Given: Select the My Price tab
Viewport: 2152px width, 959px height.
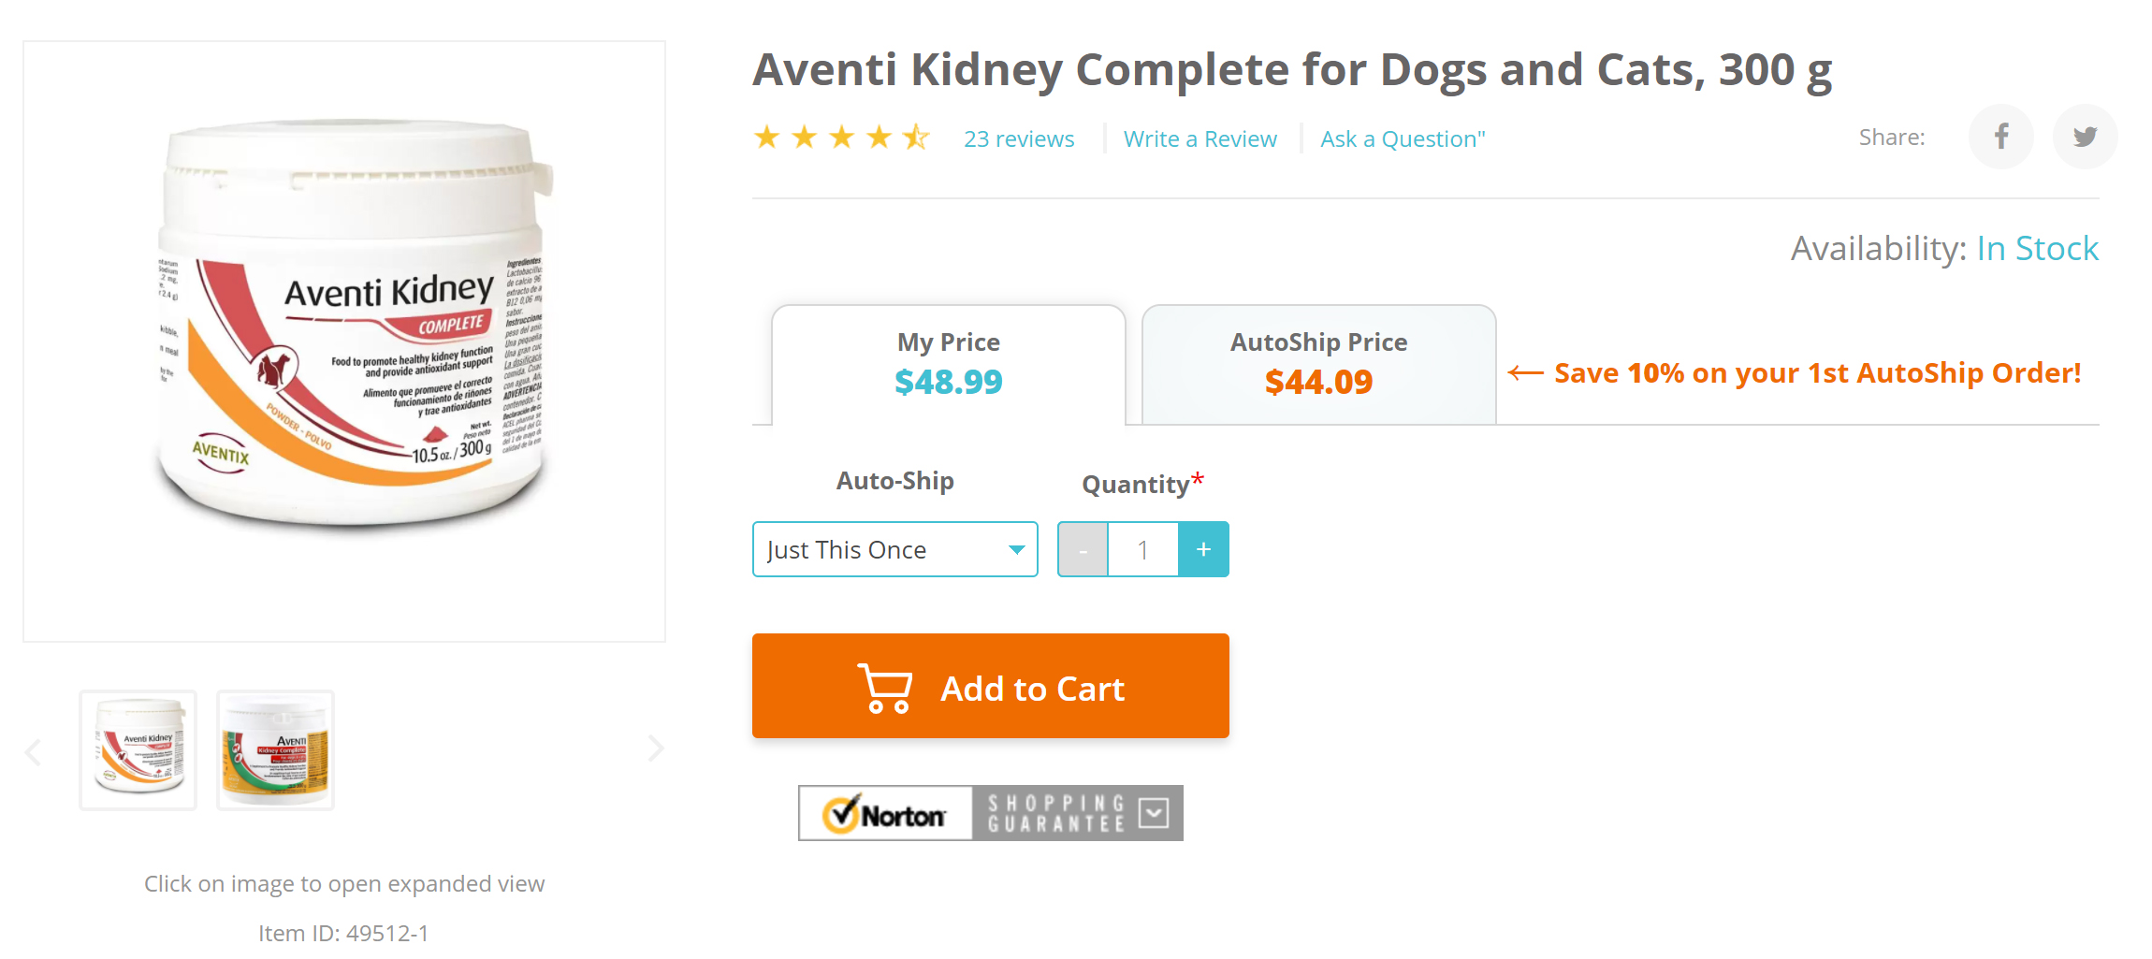Looking at the screenshot, I should click(x=948, y=364).
